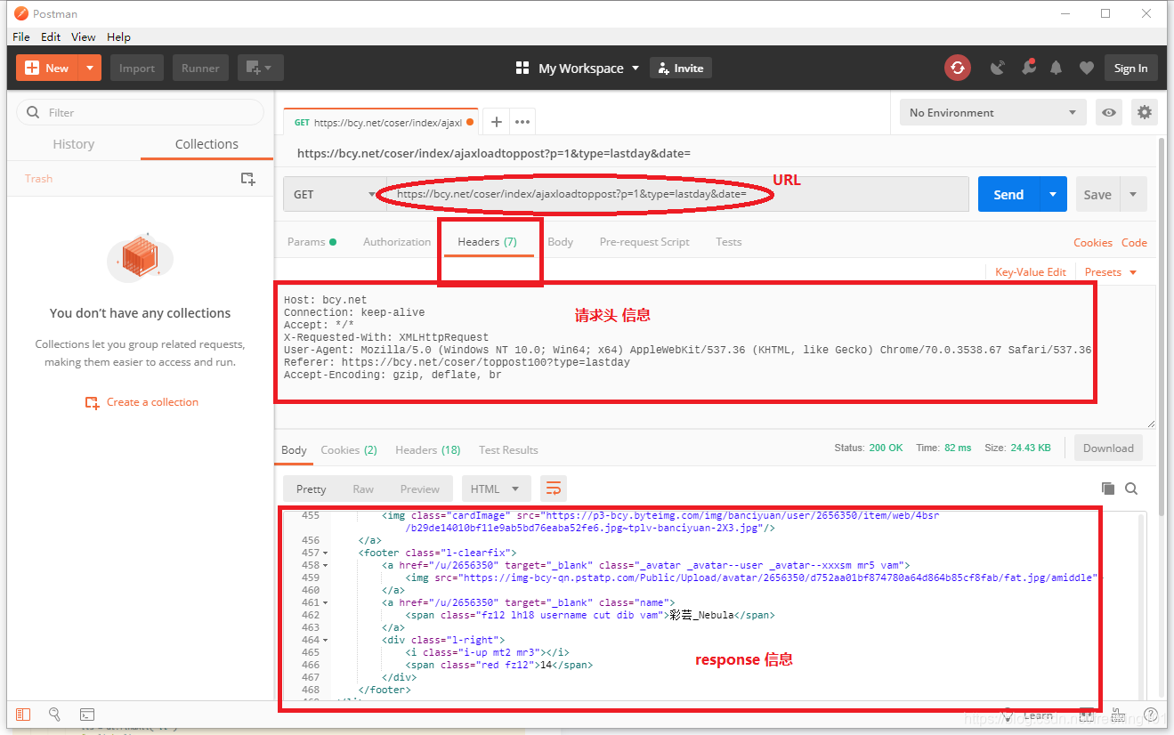Image resolution: width=1174 pixels, height=735 pixels.
Task: Change the HTML response format dropdown
Action: (497, 489)
